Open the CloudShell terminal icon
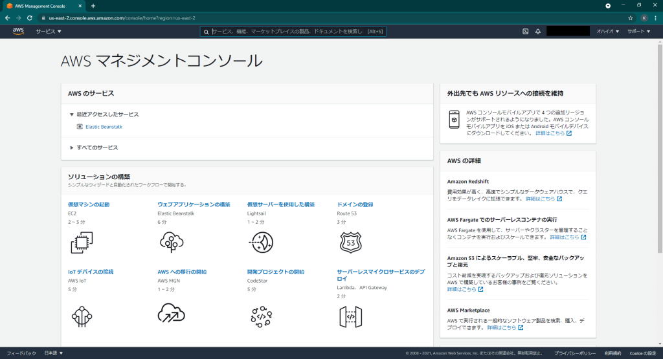Image resolution: width=663 pixels, height=359 pixels. tap(525, 31)
